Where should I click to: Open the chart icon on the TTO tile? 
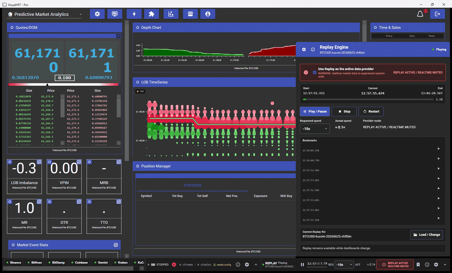[x=118, y=202]
